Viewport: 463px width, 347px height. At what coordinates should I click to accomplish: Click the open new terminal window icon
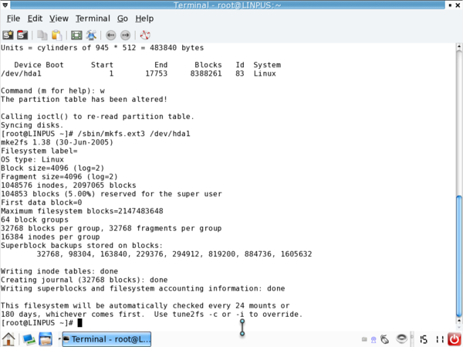pyautogui.click(x=22, y=35)
